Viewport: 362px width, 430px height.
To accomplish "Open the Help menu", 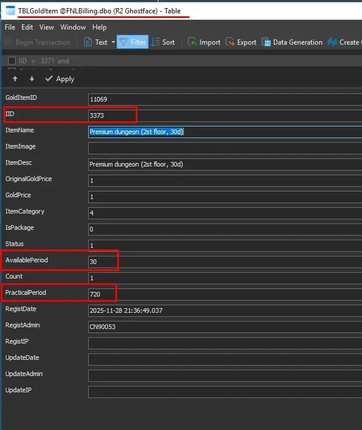I will tap(99, 27).
